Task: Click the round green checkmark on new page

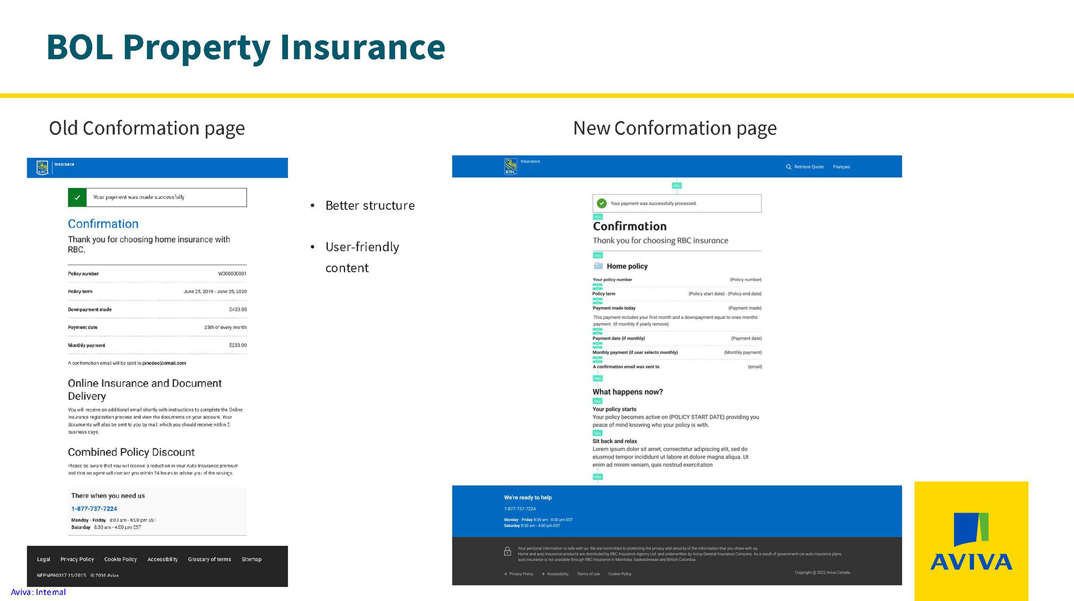Action: pyautogui.click(x=602, y=204)
